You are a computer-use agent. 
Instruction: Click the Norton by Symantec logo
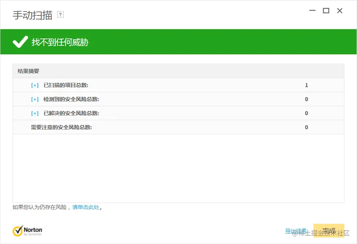[27, 231]
